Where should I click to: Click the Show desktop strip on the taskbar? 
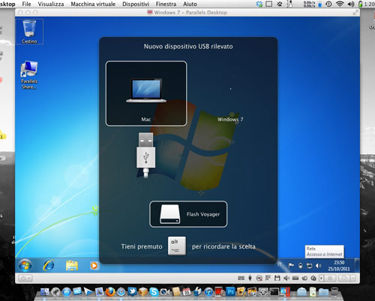coord(357,265)
